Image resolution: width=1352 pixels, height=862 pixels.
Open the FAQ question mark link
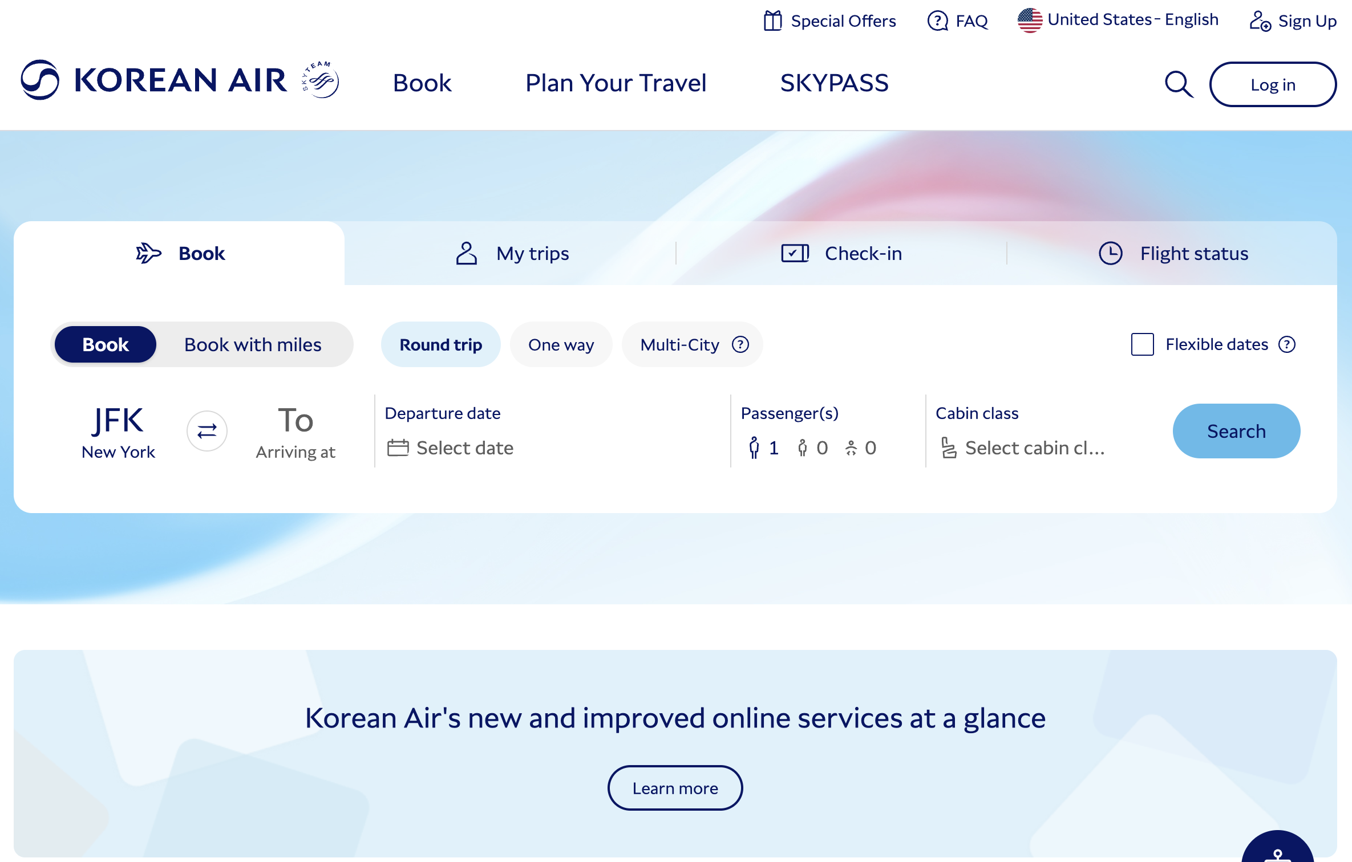(958, 21)
